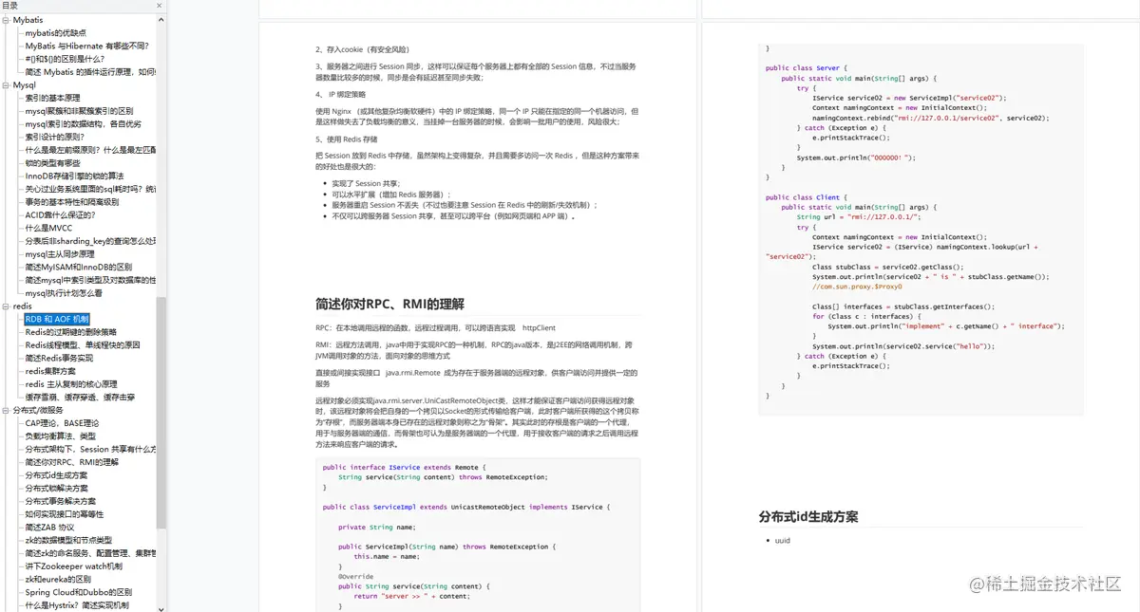Screen dimensions: 1140x612
Task: Open 简述MyISAM和InnoDB的区别 entry
Action: click(78, 268)
